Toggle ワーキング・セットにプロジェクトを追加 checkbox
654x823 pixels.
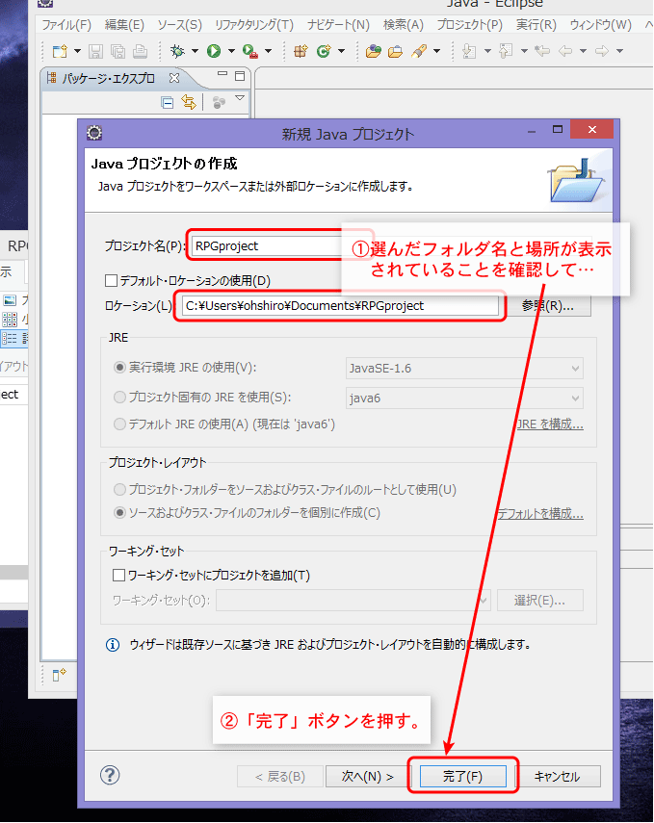(118, 576)
